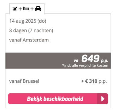
Task: Click the asterisk in costs disclaimer
Action: click(63, 65)
